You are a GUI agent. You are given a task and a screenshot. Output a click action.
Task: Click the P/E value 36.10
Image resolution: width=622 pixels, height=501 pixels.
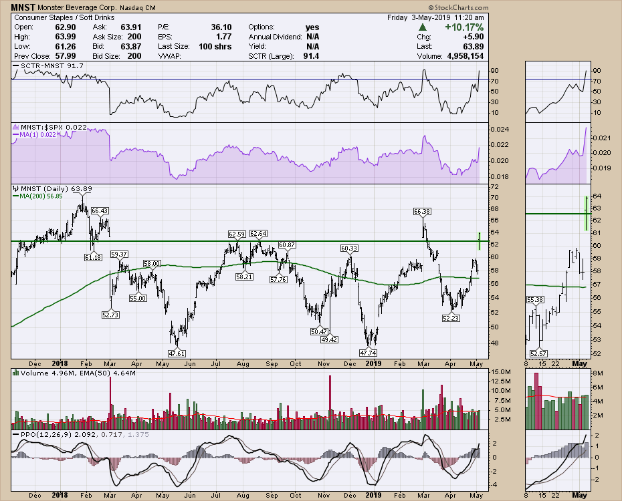pos(221,27)
